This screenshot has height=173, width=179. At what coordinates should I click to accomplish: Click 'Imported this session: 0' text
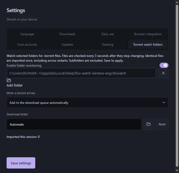23,137
